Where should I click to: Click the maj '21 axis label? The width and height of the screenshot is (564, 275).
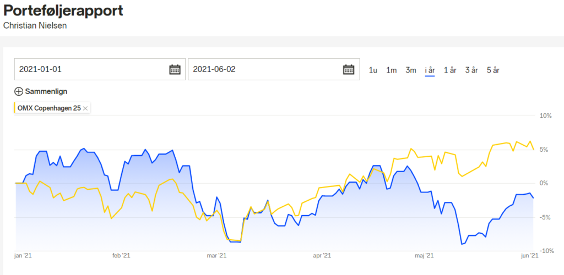(425, 256)
